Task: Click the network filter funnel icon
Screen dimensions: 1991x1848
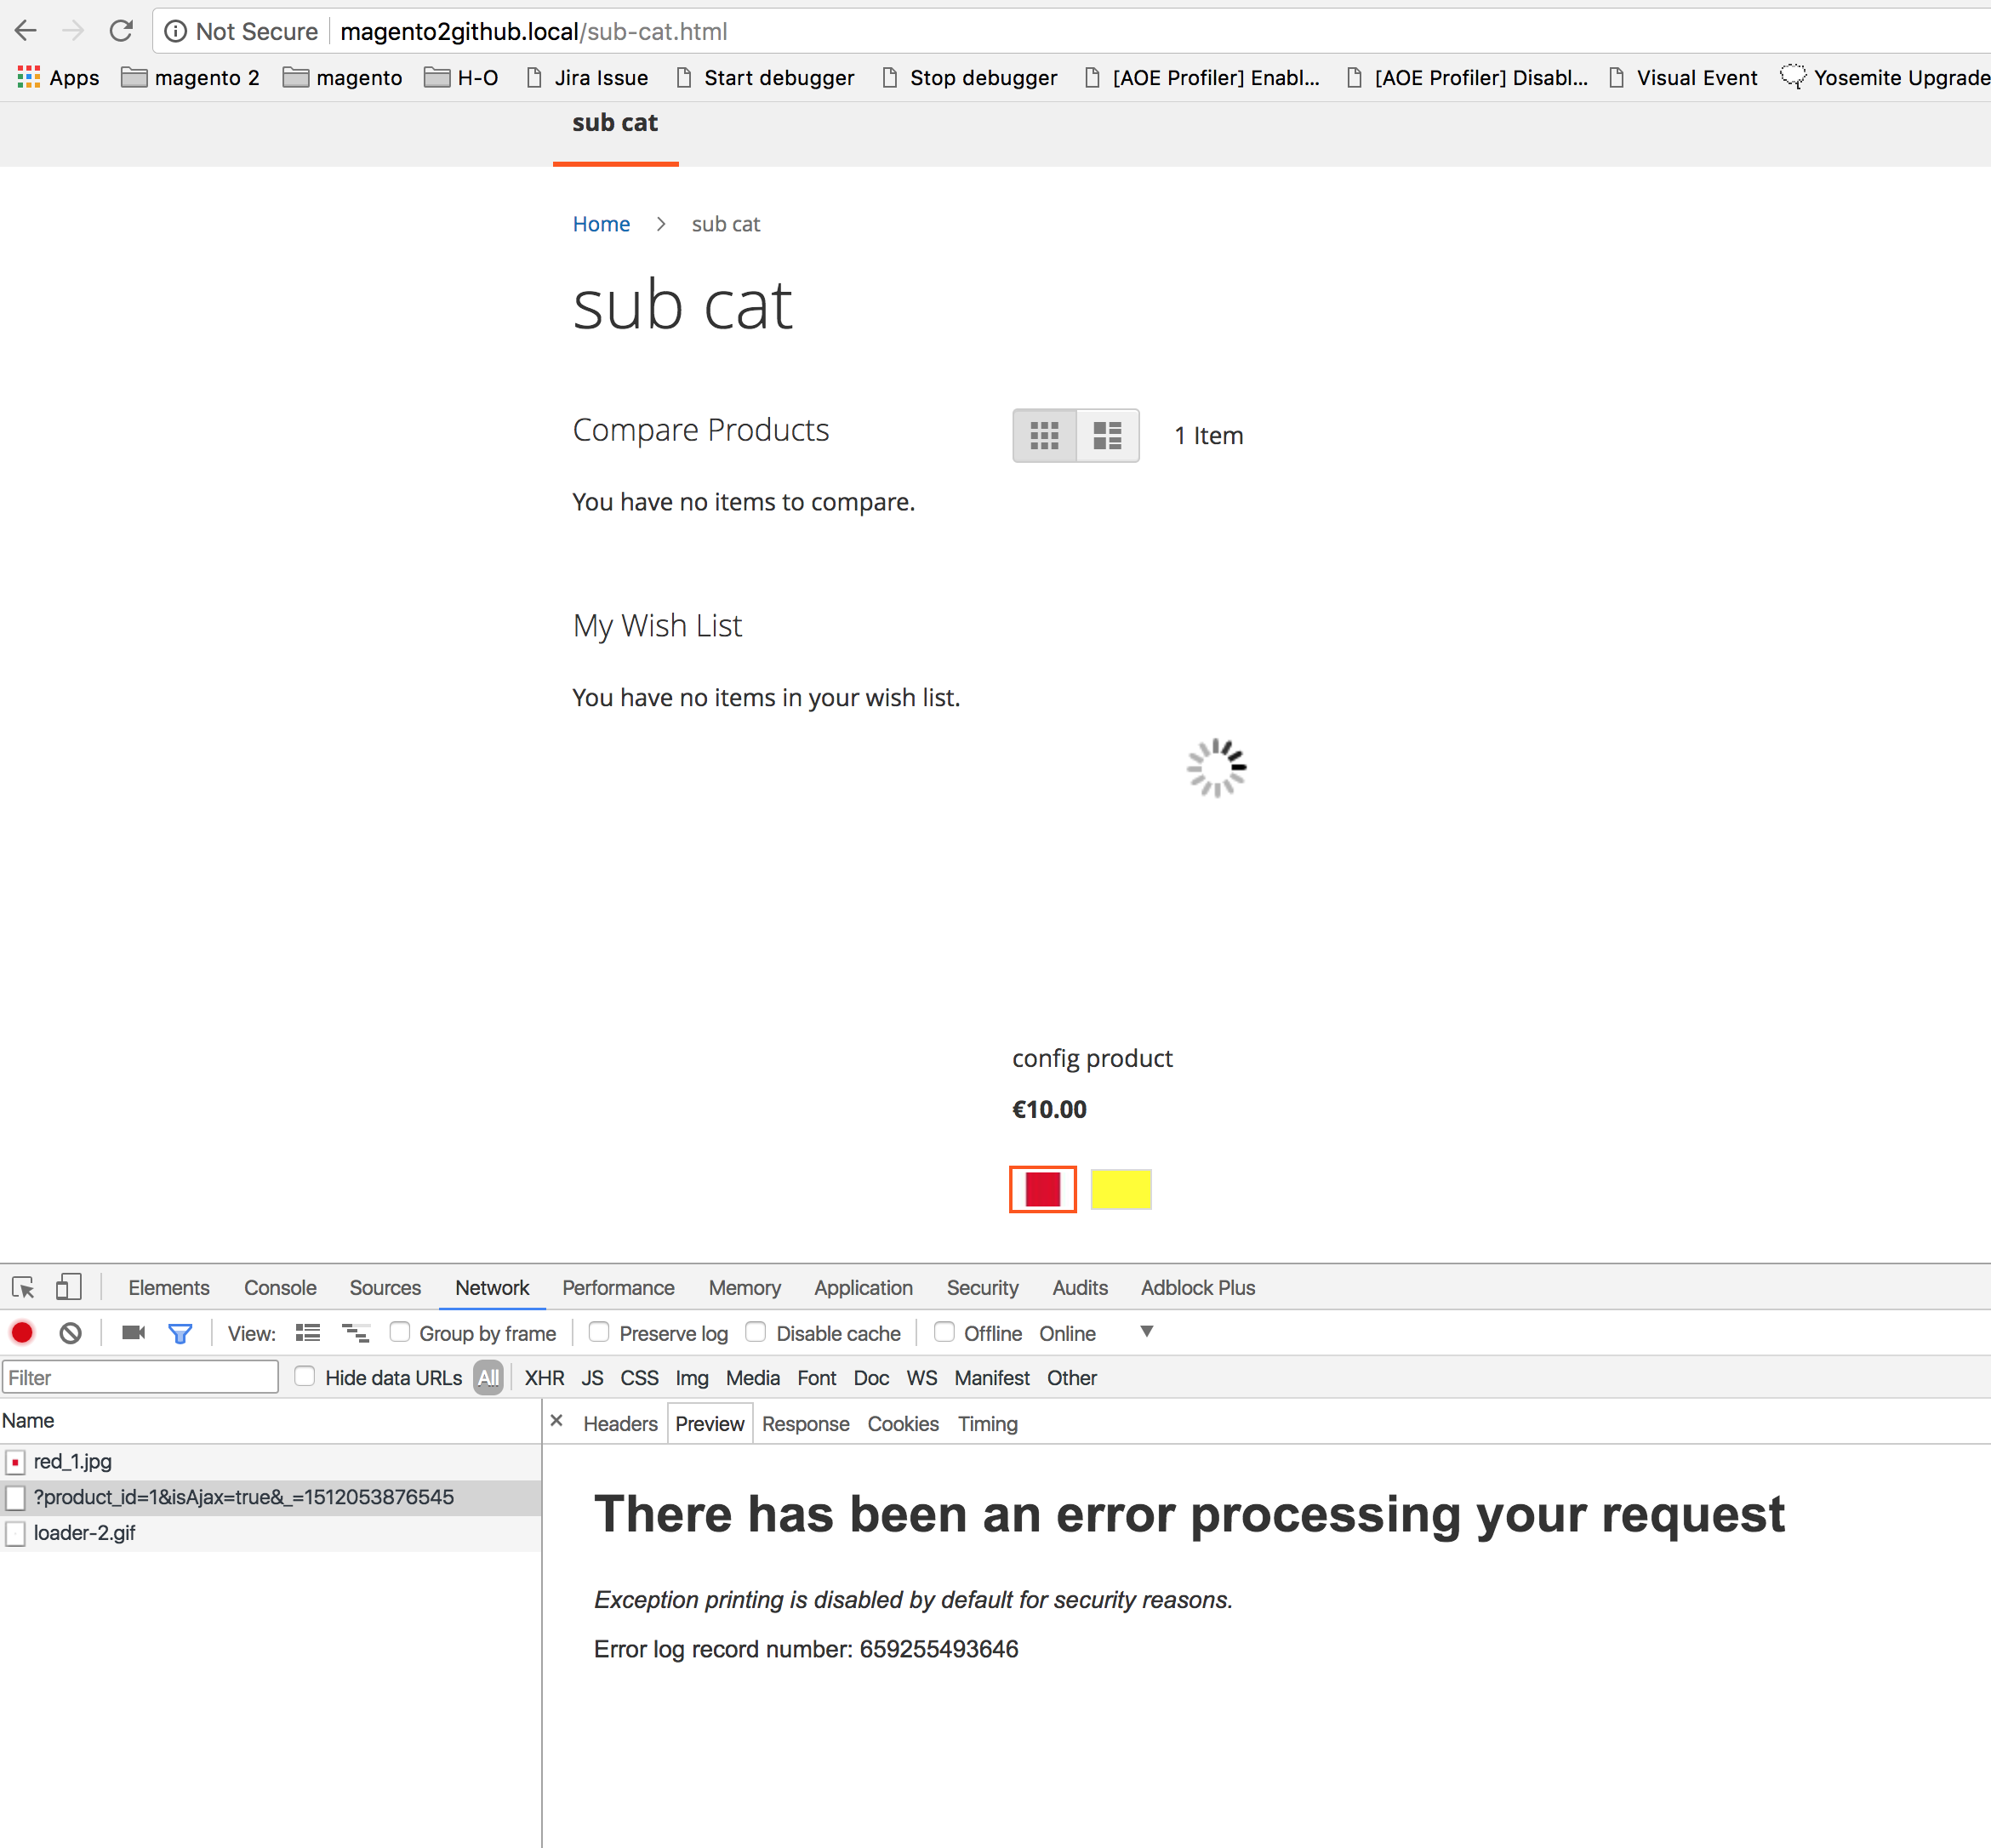Action: point(180,1332)
